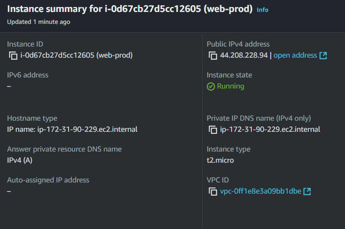
Task: Click the t2.micro instance type value
Action: (x=220, y=160)
